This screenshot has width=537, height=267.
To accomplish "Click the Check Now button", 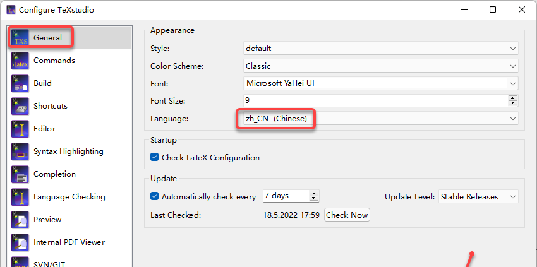I will [347, 215].
